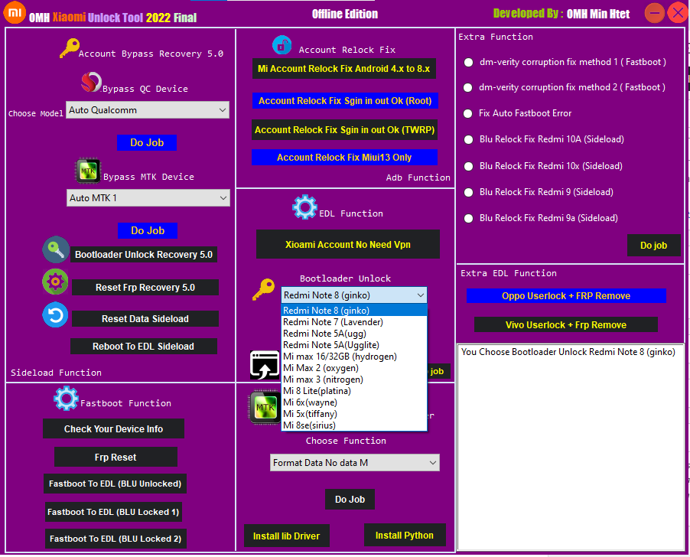690x557 pixels.
Task: Click the Qualcomm Snapdragon icon beside Bypass QC
Action: [x=91, y=83]
